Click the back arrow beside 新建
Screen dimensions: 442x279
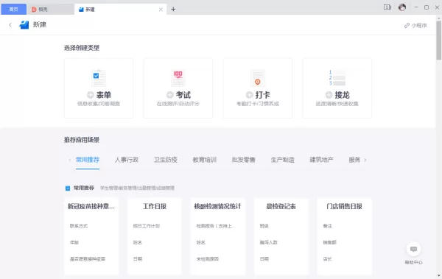pyautogui.click(x=10, y=25)
